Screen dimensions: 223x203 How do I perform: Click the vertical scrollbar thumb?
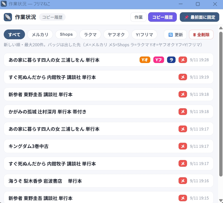pyautogui.click(x=221, y=104)
